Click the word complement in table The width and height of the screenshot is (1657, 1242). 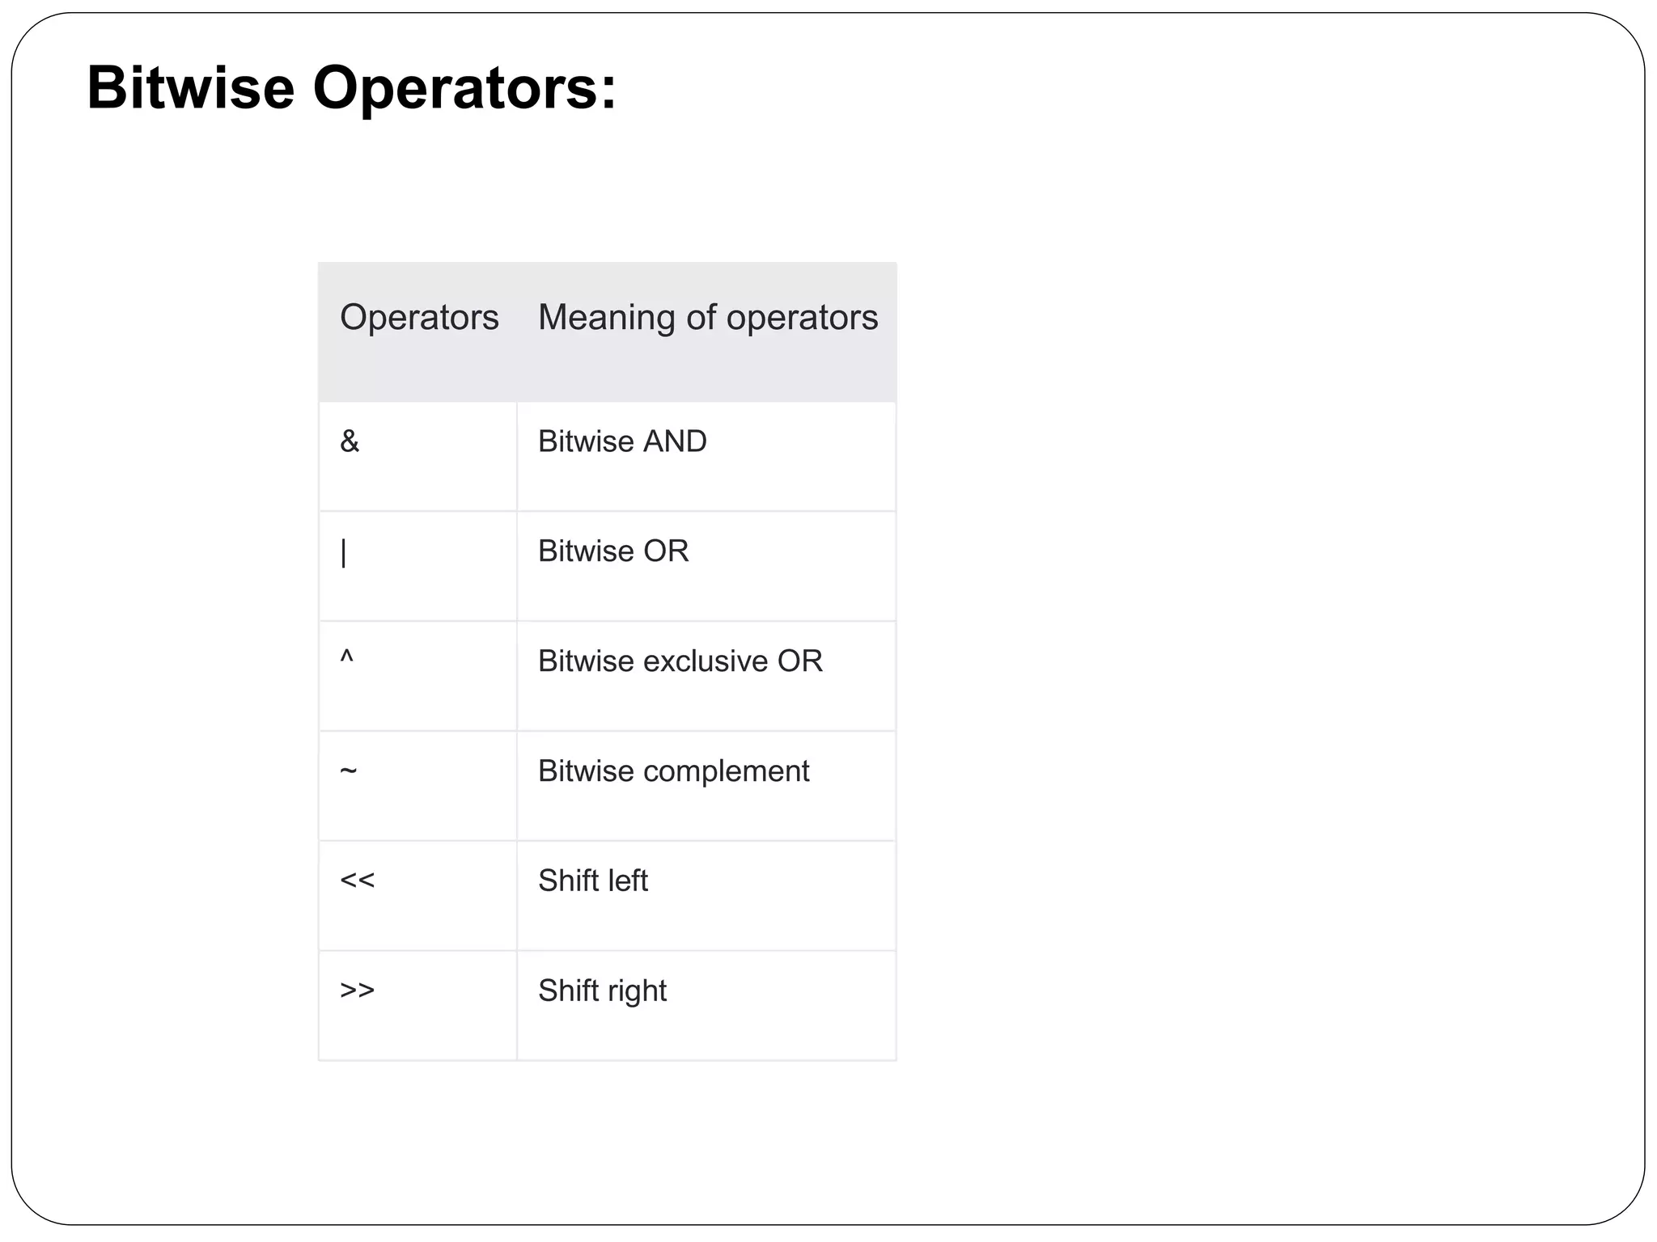(x=726, y=772)
